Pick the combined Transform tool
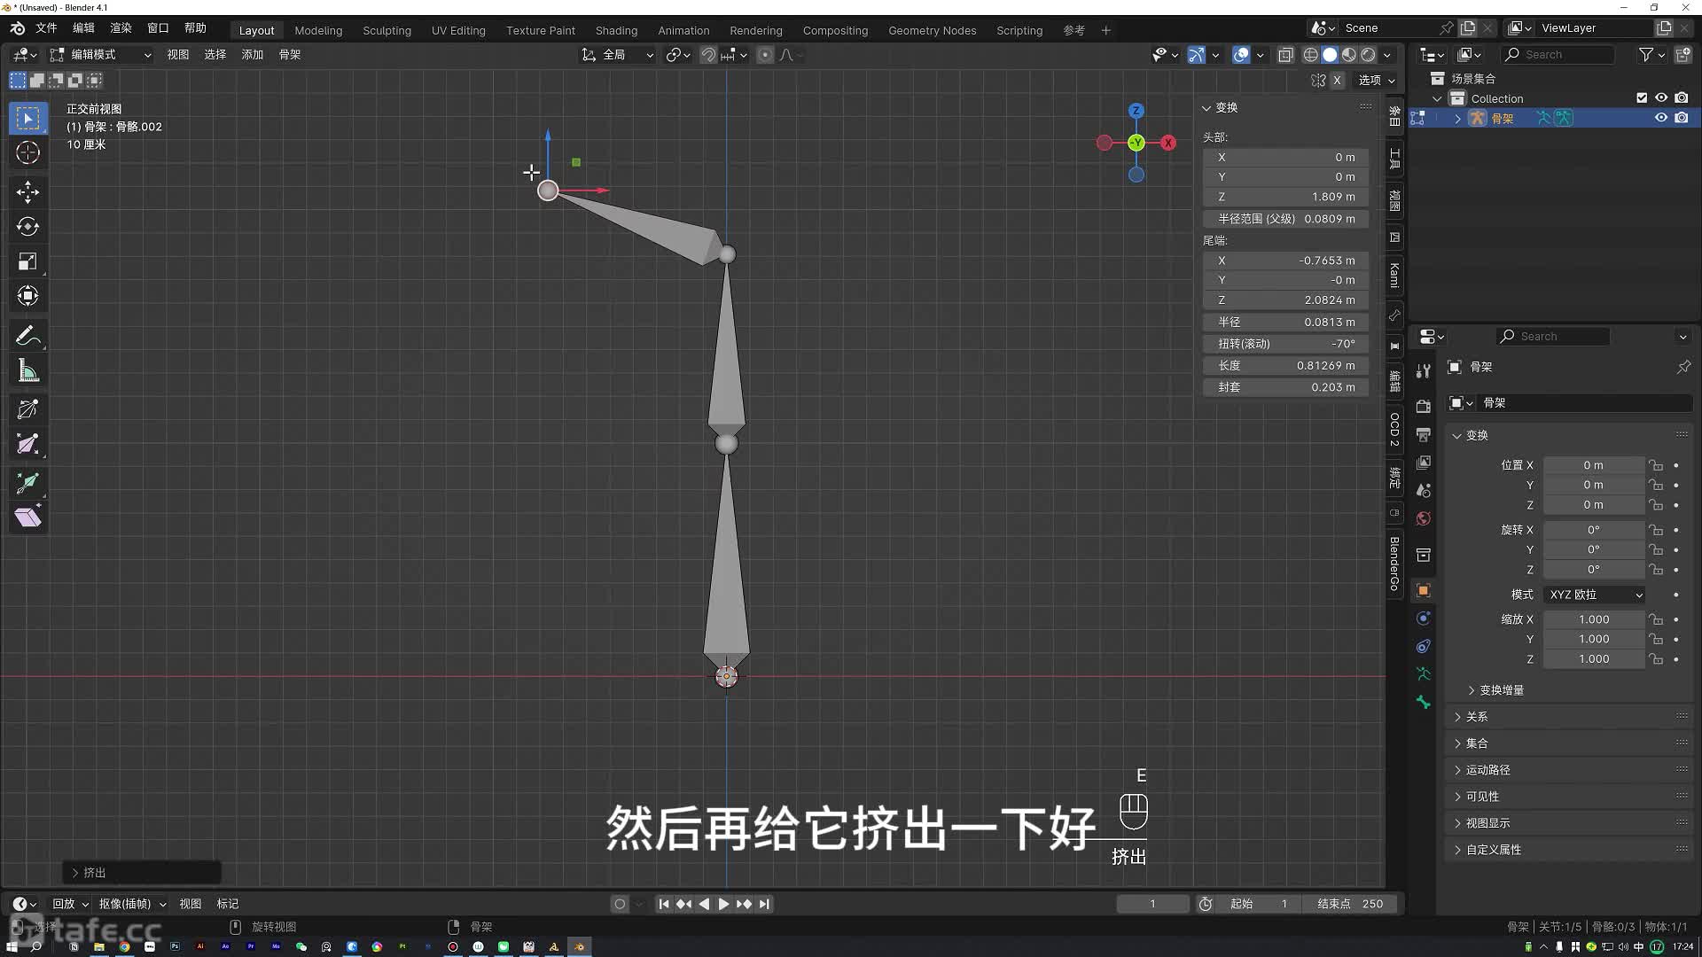The height and width of the screenshot is (957, 1702). [x=27, y=296]
